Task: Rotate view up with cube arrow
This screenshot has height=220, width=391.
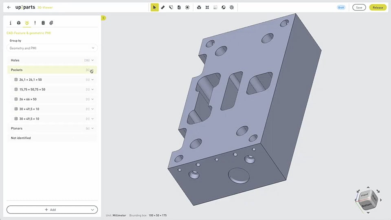Action: [368, 187]
